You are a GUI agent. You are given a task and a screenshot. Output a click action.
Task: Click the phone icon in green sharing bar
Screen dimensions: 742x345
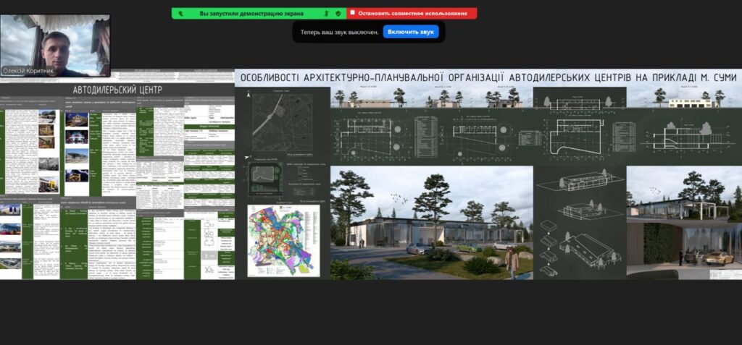(x=180, y=13)
